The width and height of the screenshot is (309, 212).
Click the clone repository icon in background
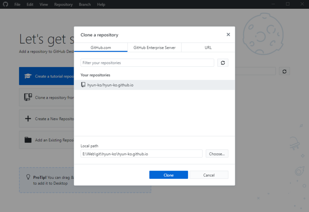[x=28, y=97]
